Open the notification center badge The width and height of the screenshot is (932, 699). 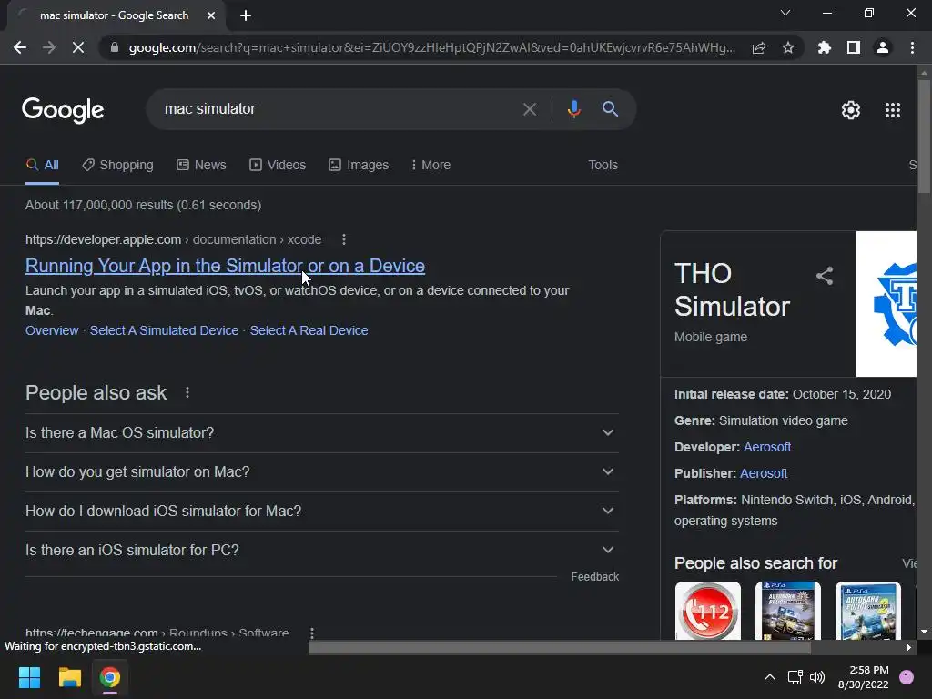tap(907, 677)
